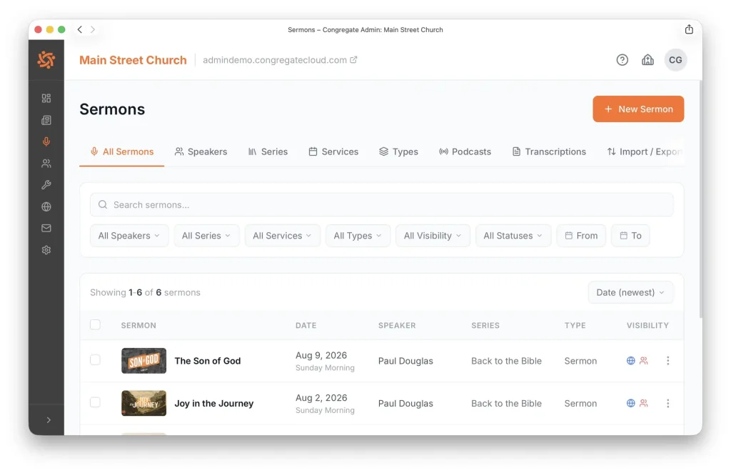Open the All Services filter dropdown

pyautogui.click(x=283, y=236)
